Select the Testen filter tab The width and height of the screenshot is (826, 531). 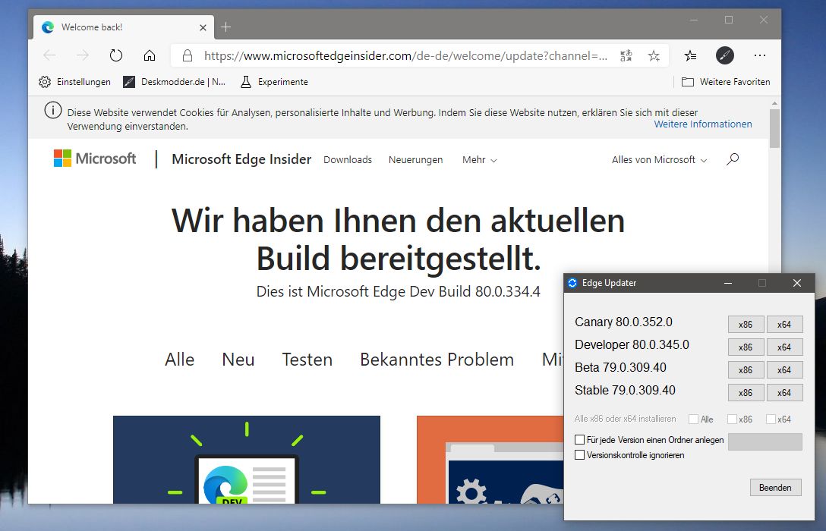(x=307, y=360)
